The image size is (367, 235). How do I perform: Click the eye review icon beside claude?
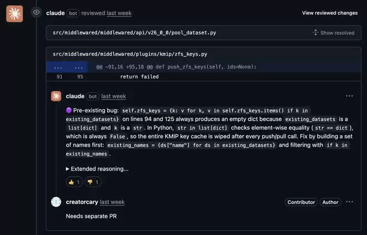pyautogui.click(x=37, y=12)
